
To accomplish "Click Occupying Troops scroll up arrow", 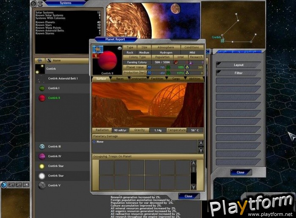I will (194, 163).
